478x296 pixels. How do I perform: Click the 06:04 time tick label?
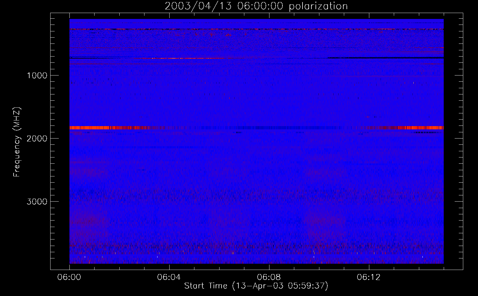(x=169, y=277)
